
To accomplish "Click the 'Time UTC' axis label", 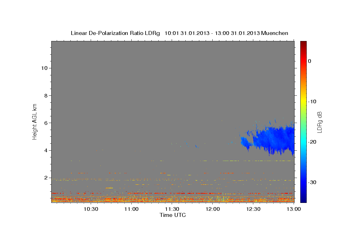I will [x=173, y=215].
